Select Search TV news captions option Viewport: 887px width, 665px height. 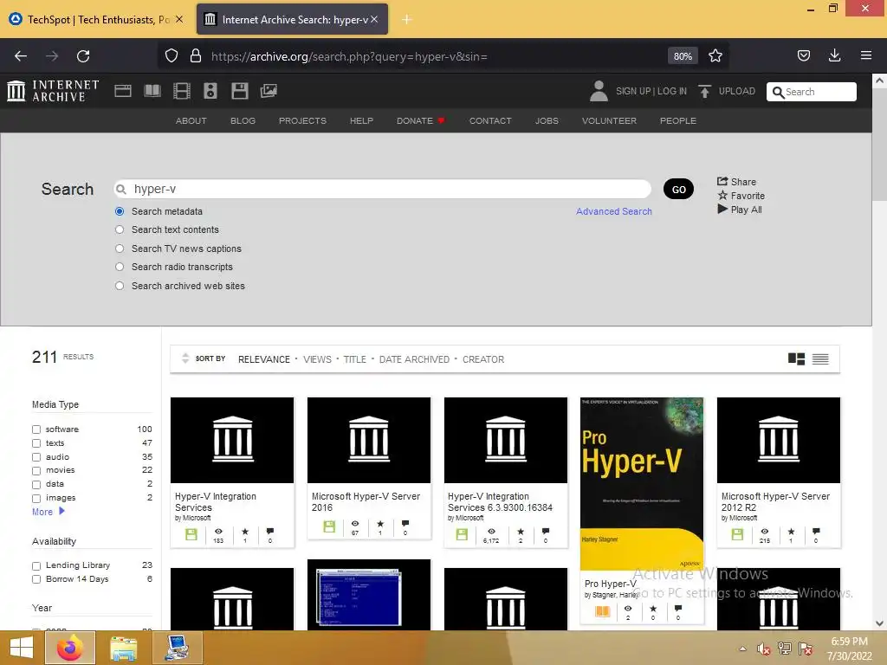tap(120, 249)
